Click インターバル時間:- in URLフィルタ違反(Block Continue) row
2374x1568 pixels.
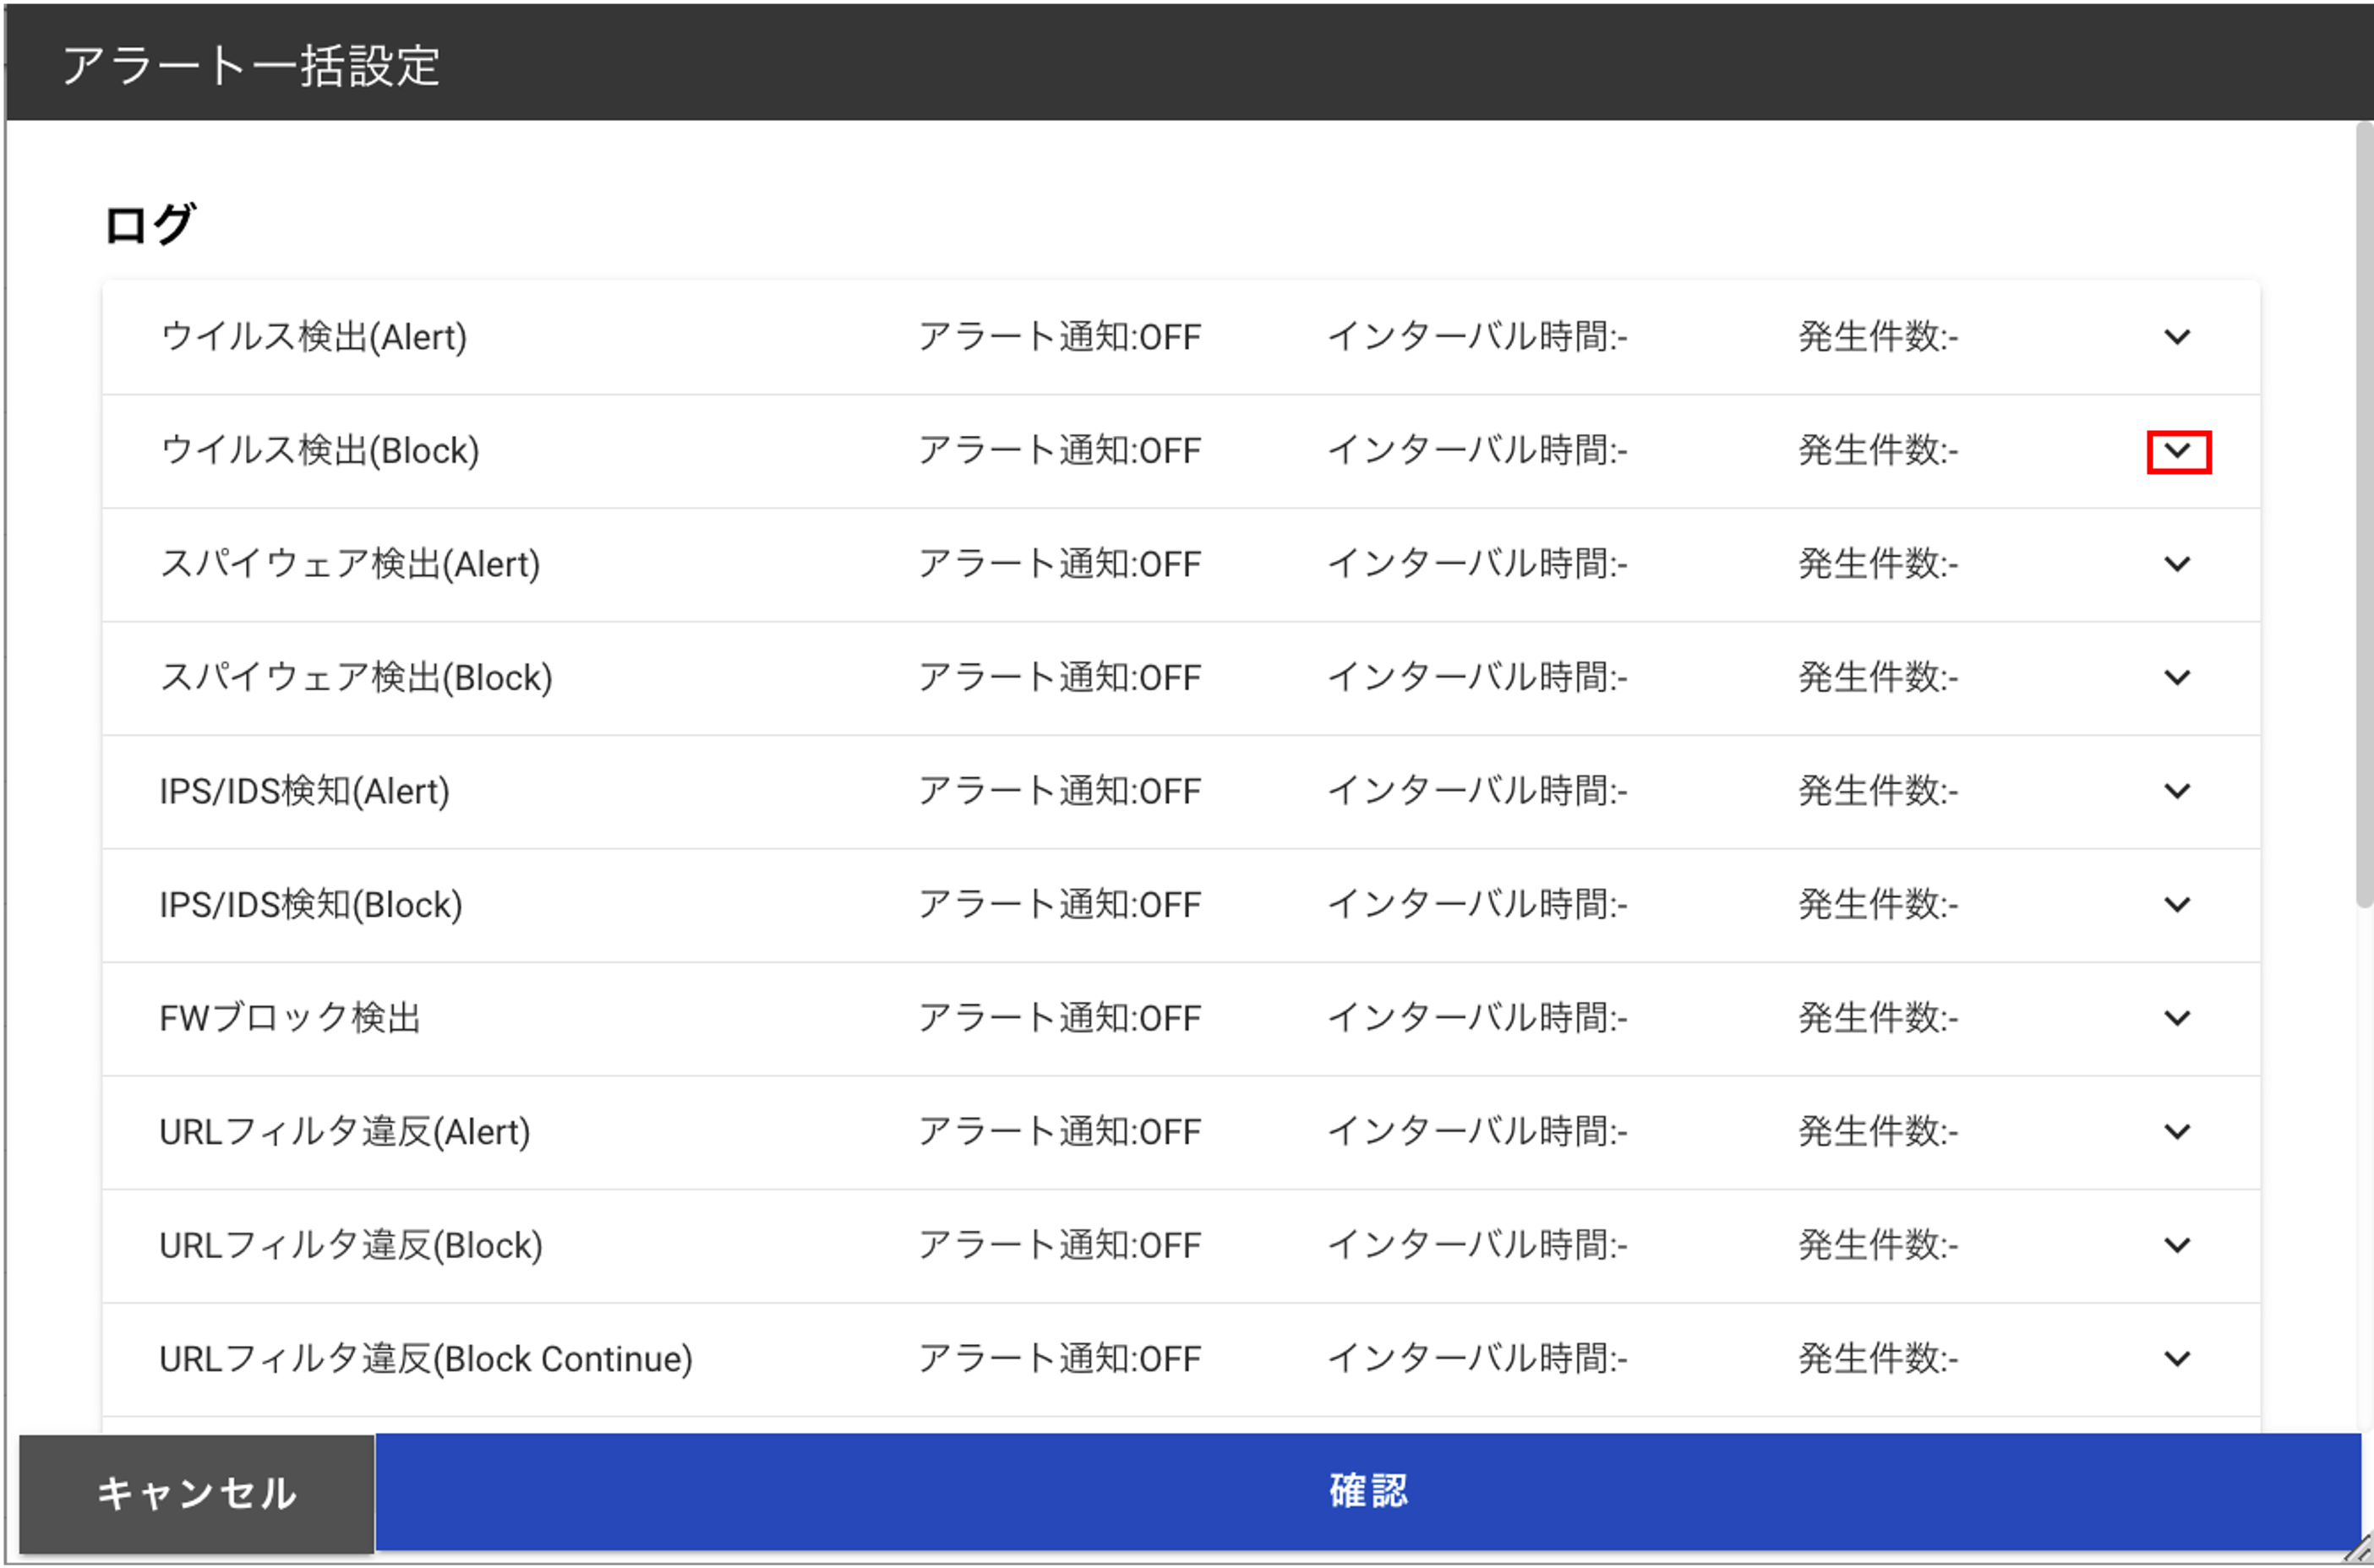(1477, 1359)
